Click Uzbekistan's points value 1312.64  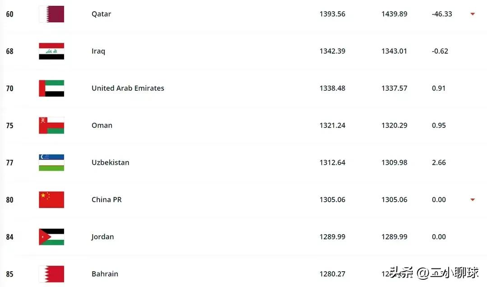click(332, 162)
